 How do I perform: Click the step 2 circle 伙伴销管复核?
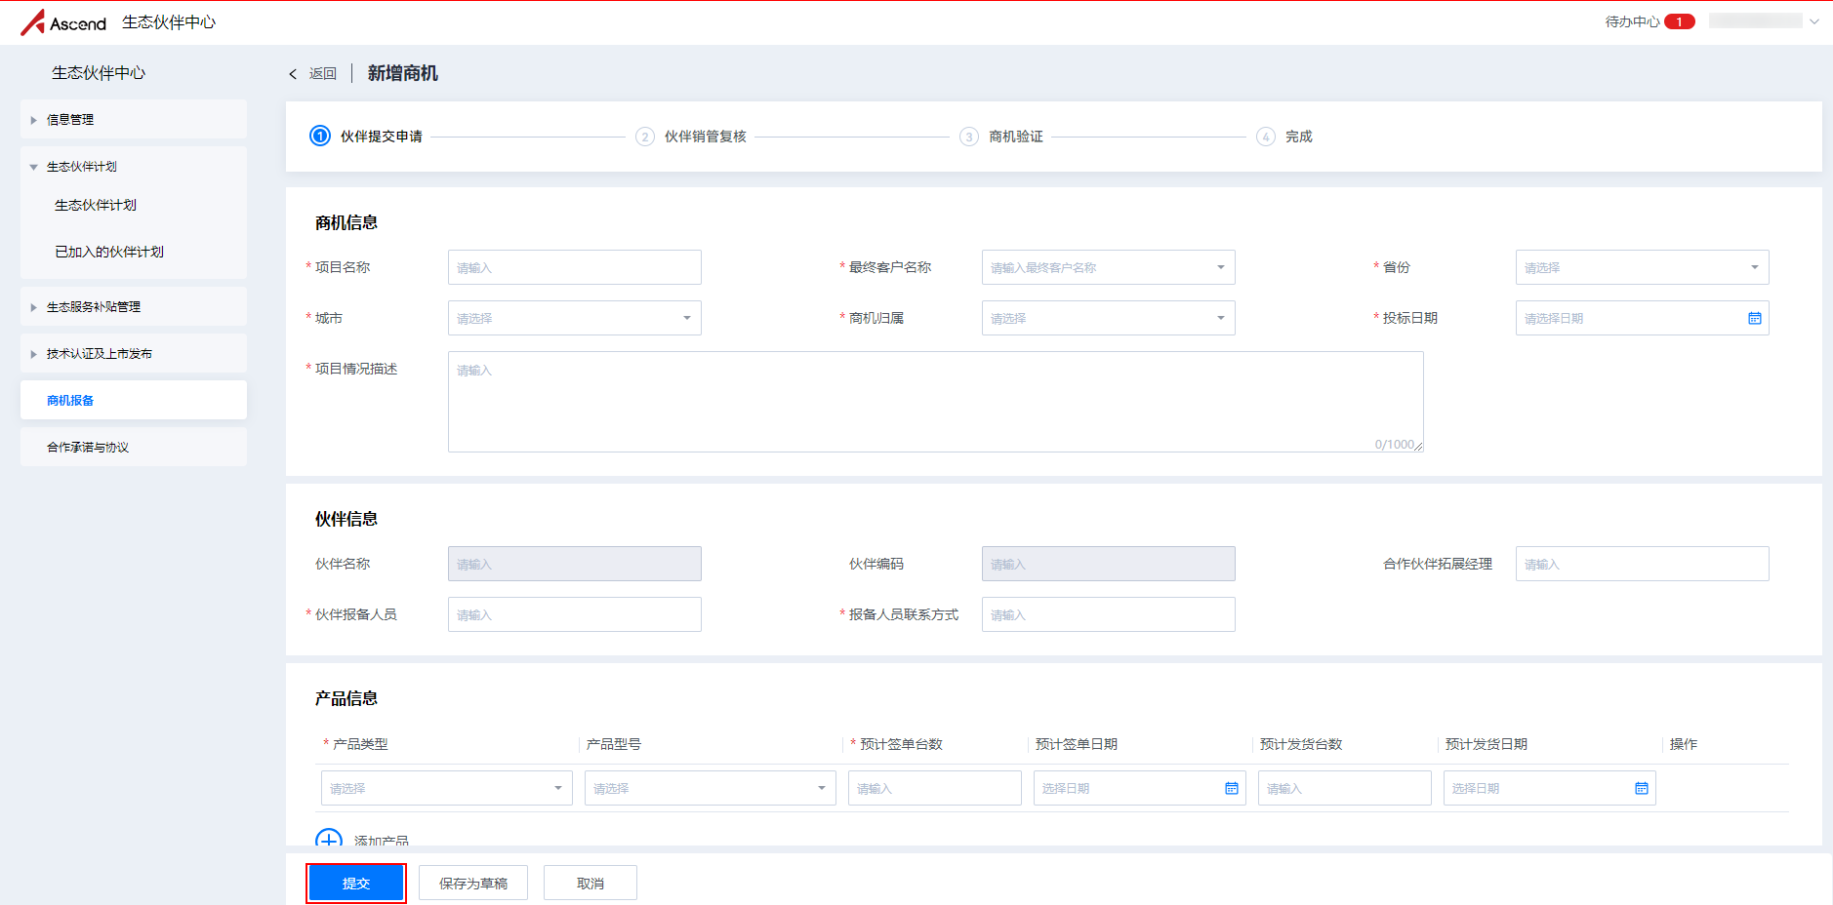click(645, 137)
